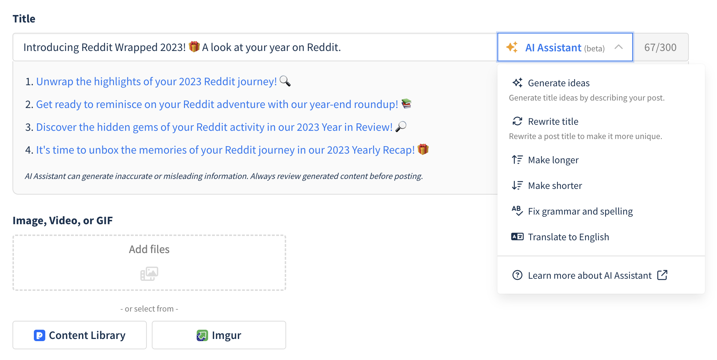Pick suggestion 'Discover the hidden gems' title
Viewport: 717px width, 360px height.
tap(214, 127)
